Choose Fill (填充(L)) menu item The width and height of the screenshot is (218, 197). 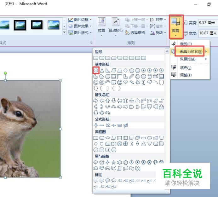click(190, 68)
